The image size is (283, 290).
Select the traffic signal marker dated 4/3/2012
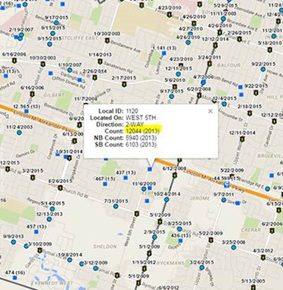click(263, 257)
